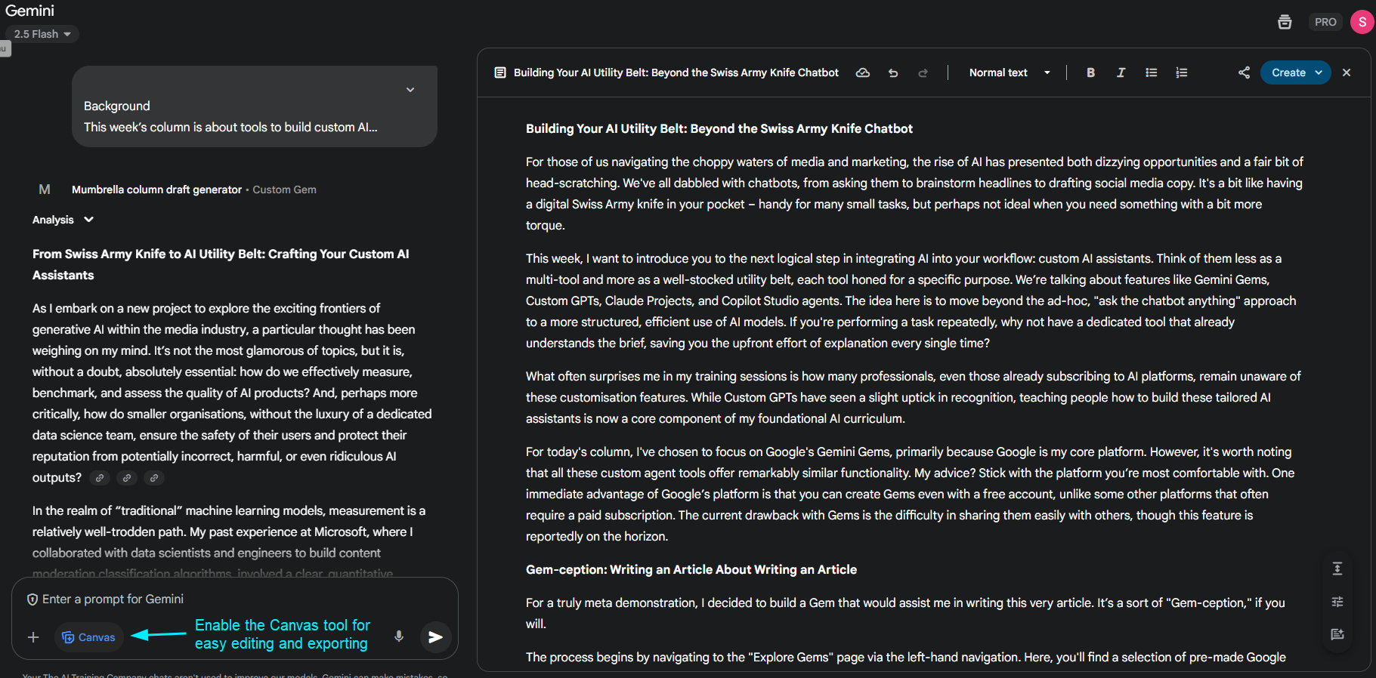Toggle italic formatting in the canvas toolbar
This screenshot has height=678, width=1376.
pos(1121,72)
